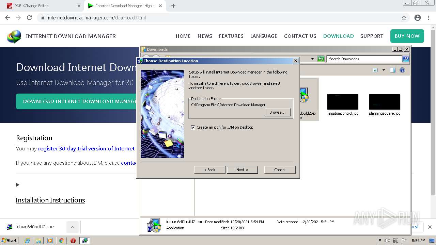Open the HOME menu item
This screenshot has height=245, width=436.
pyautogui.click(x=183, y=36)
